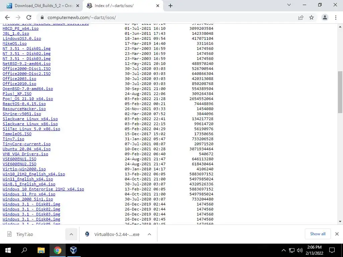Download Office2003.iso
This screenshot has width=343, height=257.
19,79
